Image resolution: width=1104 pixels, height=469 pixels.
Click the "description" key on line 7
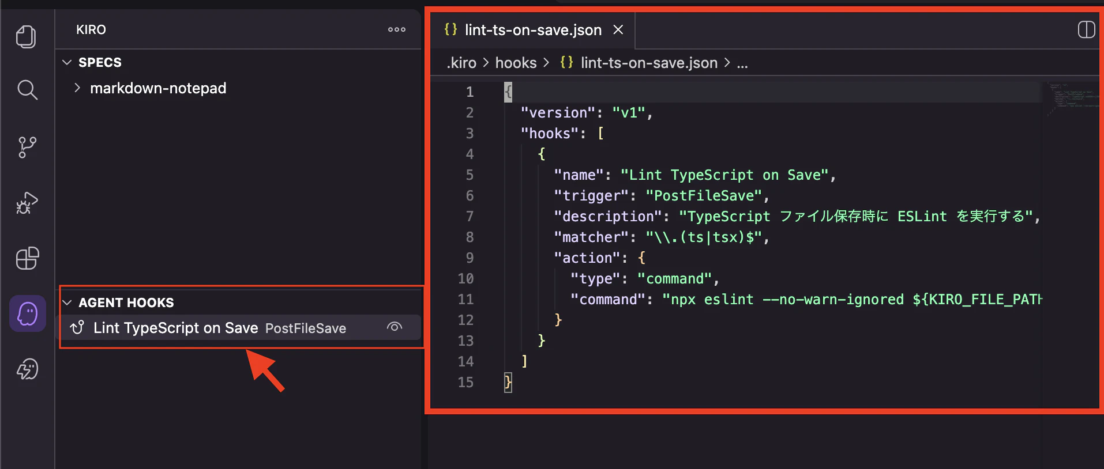[x=608, y=217]
